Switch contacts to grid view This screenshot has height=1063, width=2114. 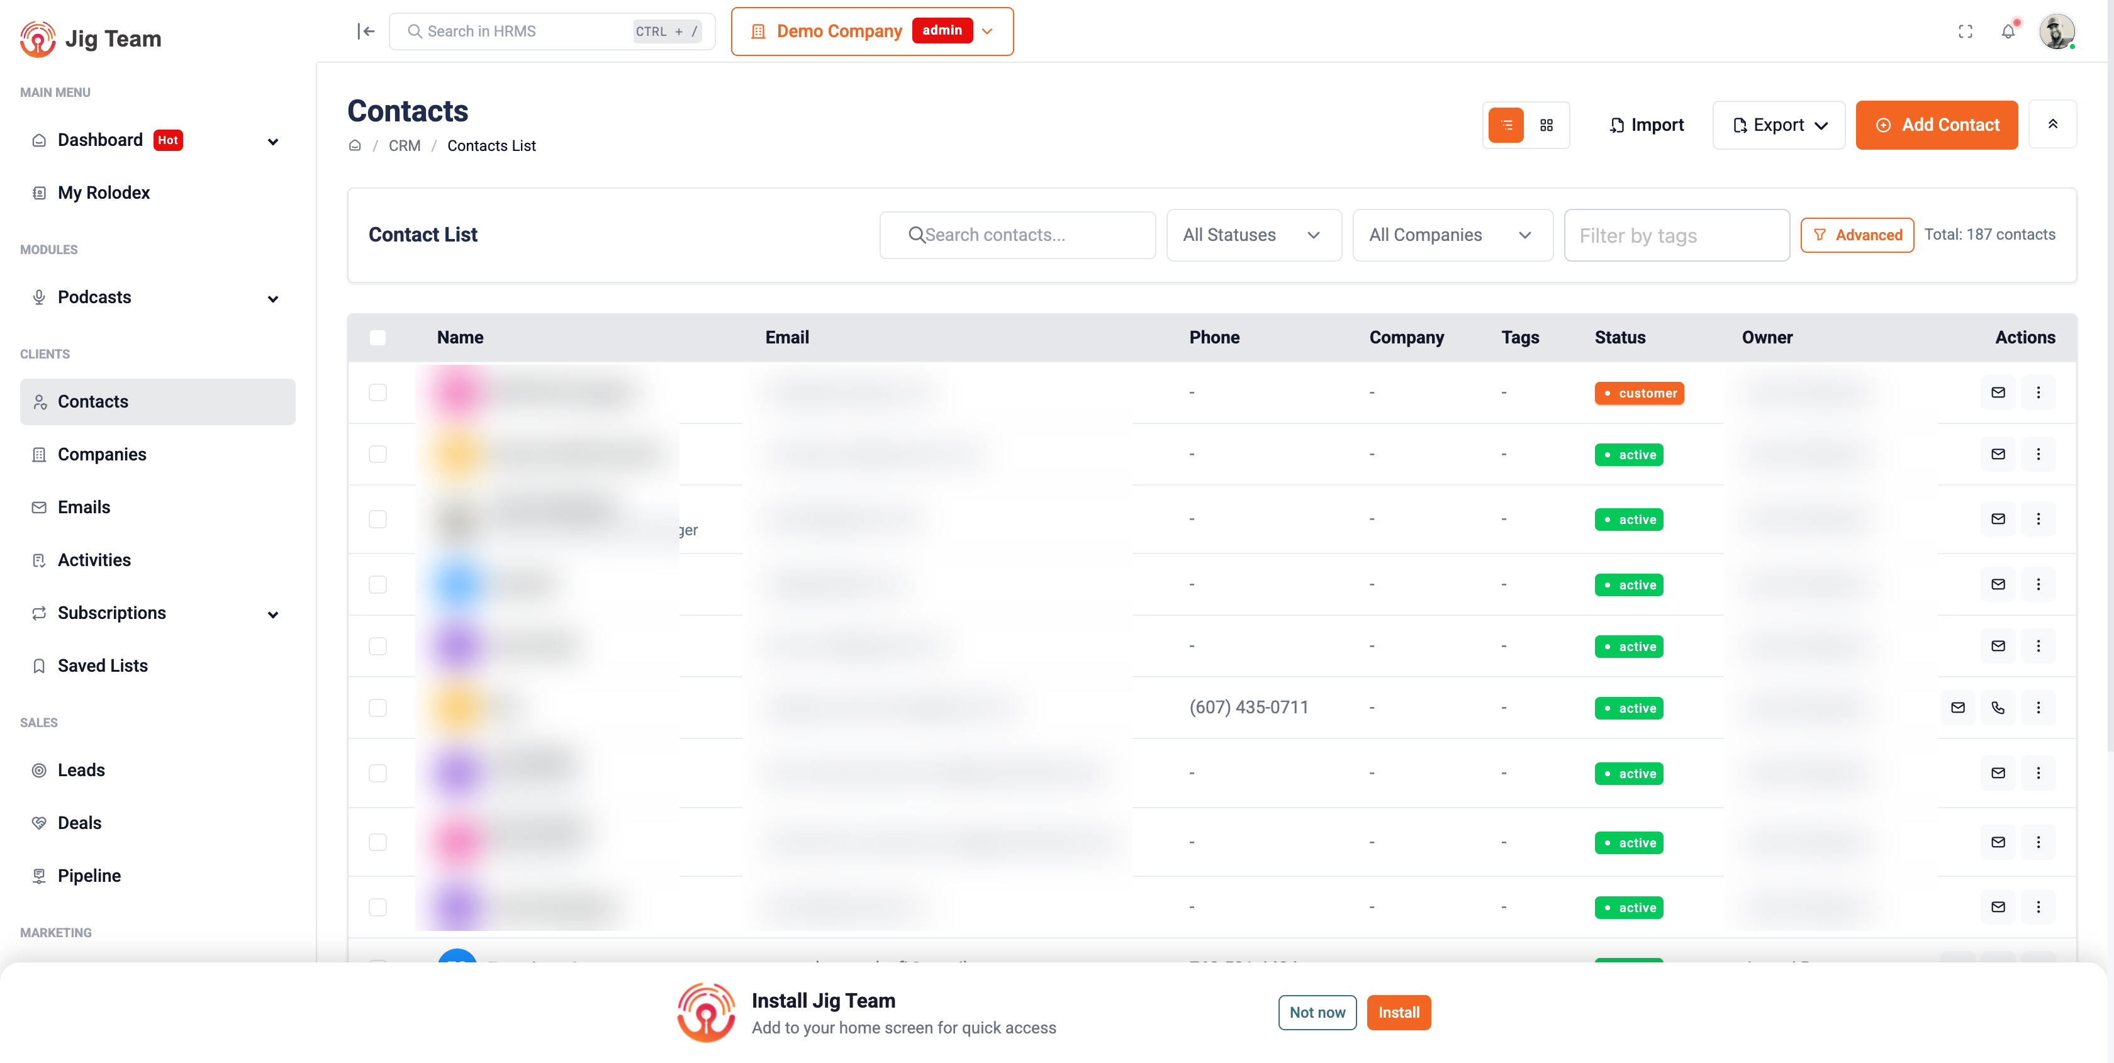(x=1547, y=125)
